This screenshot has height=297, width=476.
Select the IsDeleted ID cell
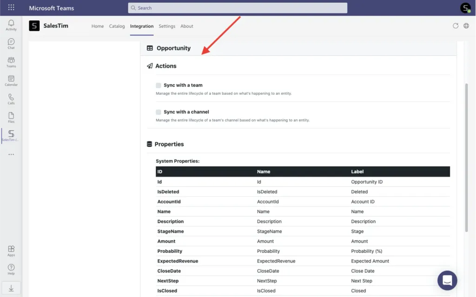[x=168, y=191]
